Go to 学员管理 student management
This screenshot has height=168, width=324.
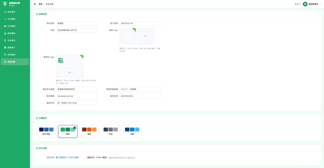[11, 19]
